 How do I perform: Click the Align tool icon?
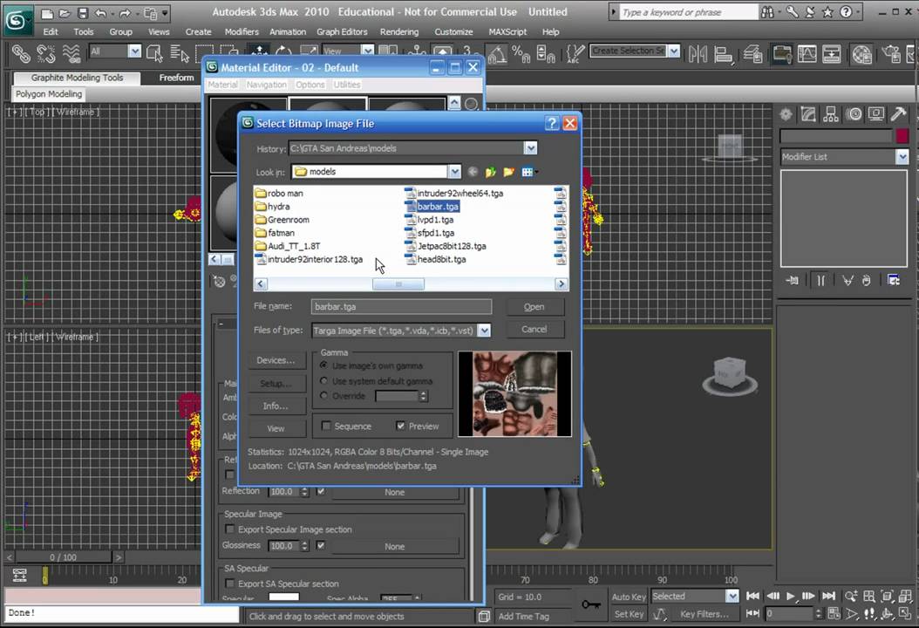(x=723, y=54)
